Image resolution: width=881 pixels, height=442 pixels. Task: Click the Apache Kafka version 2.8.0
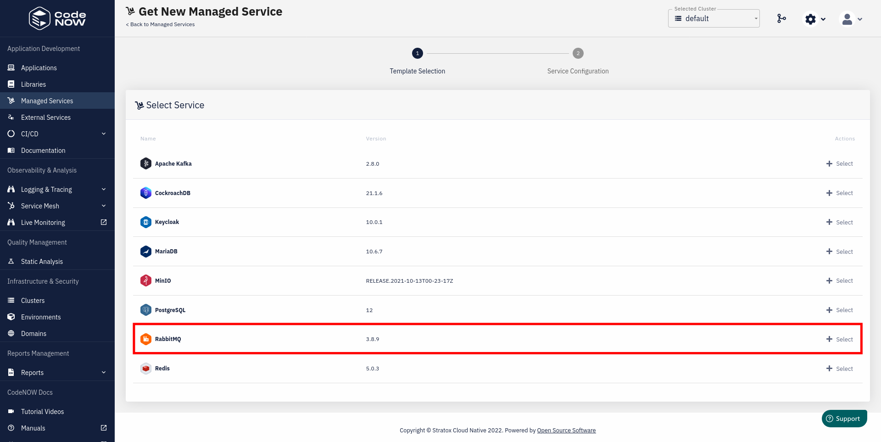pos(373,164)
